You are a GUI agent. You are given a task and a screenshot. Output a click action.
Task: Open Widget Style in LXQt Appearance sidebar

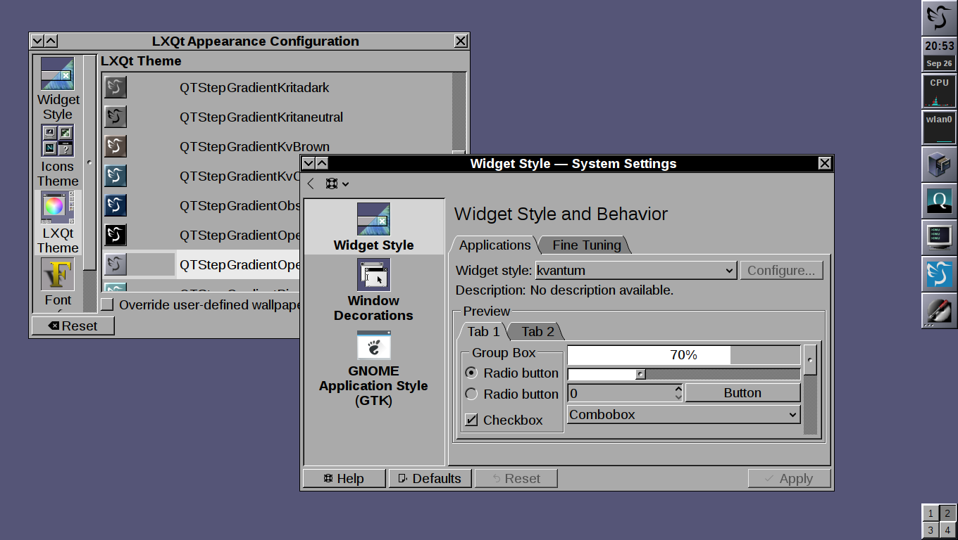(58, 89)
